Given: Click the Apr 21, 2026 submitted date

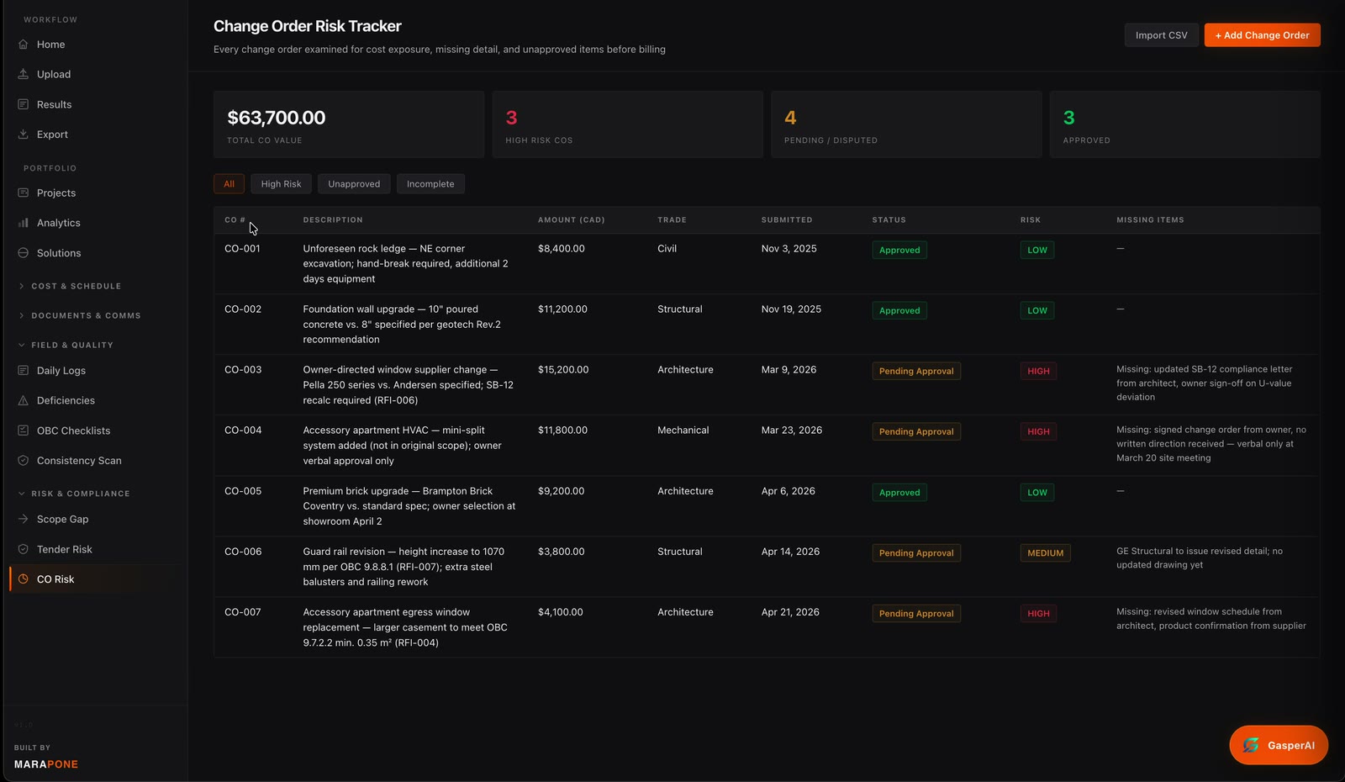Looking at the screenshot, I should tap(790, 612).
